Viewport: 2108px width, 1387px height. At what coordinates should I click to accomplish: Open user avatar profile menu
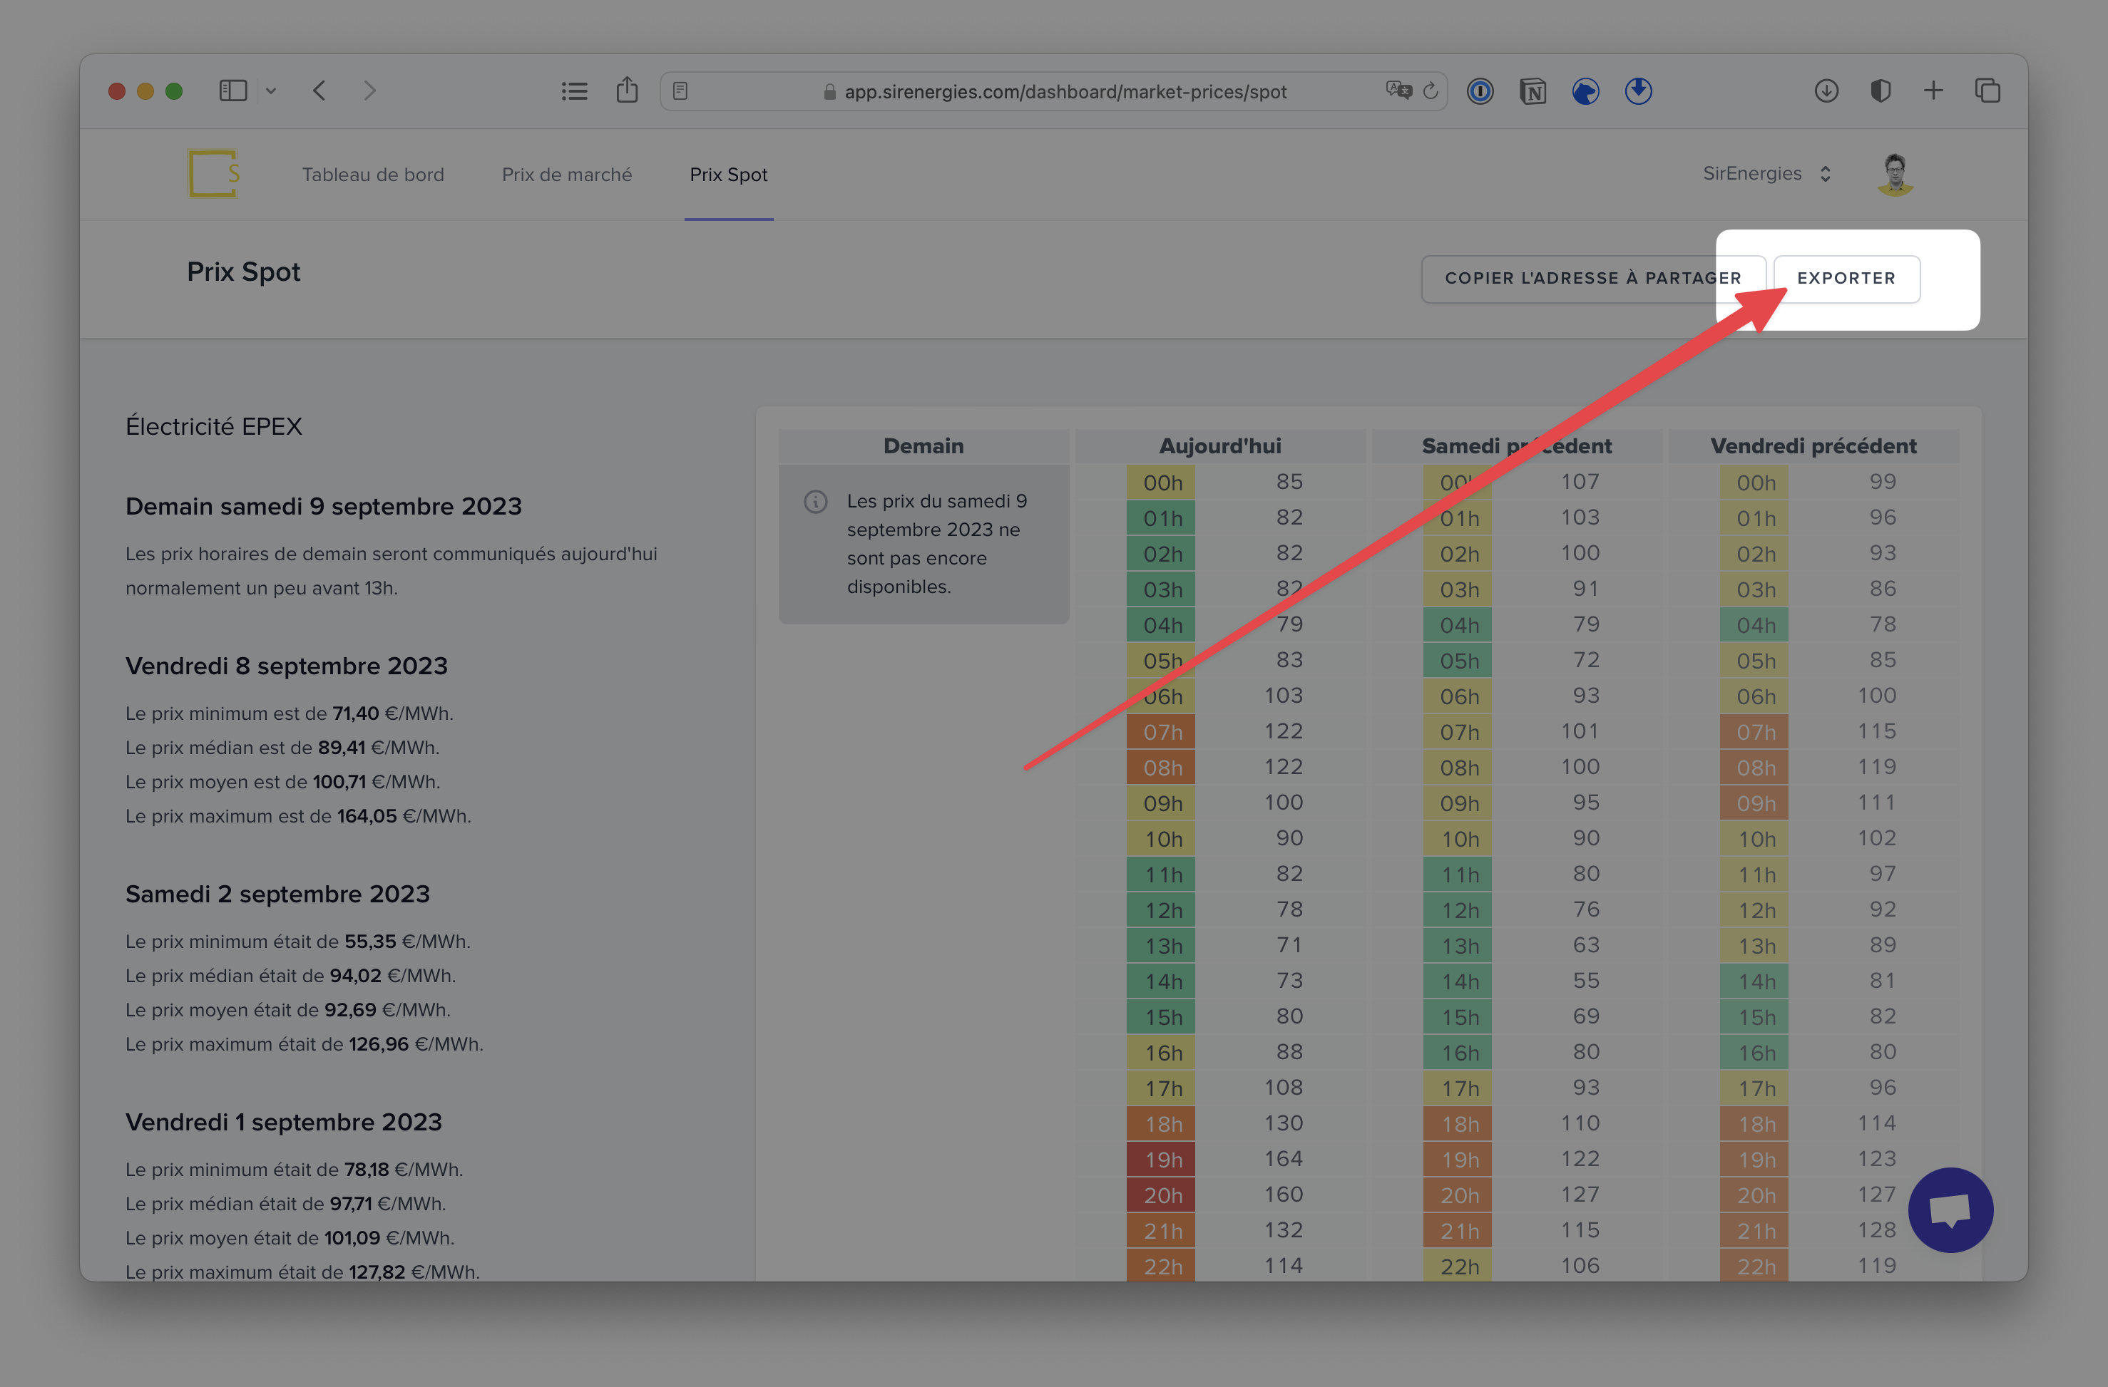[x=1895, y=173]
